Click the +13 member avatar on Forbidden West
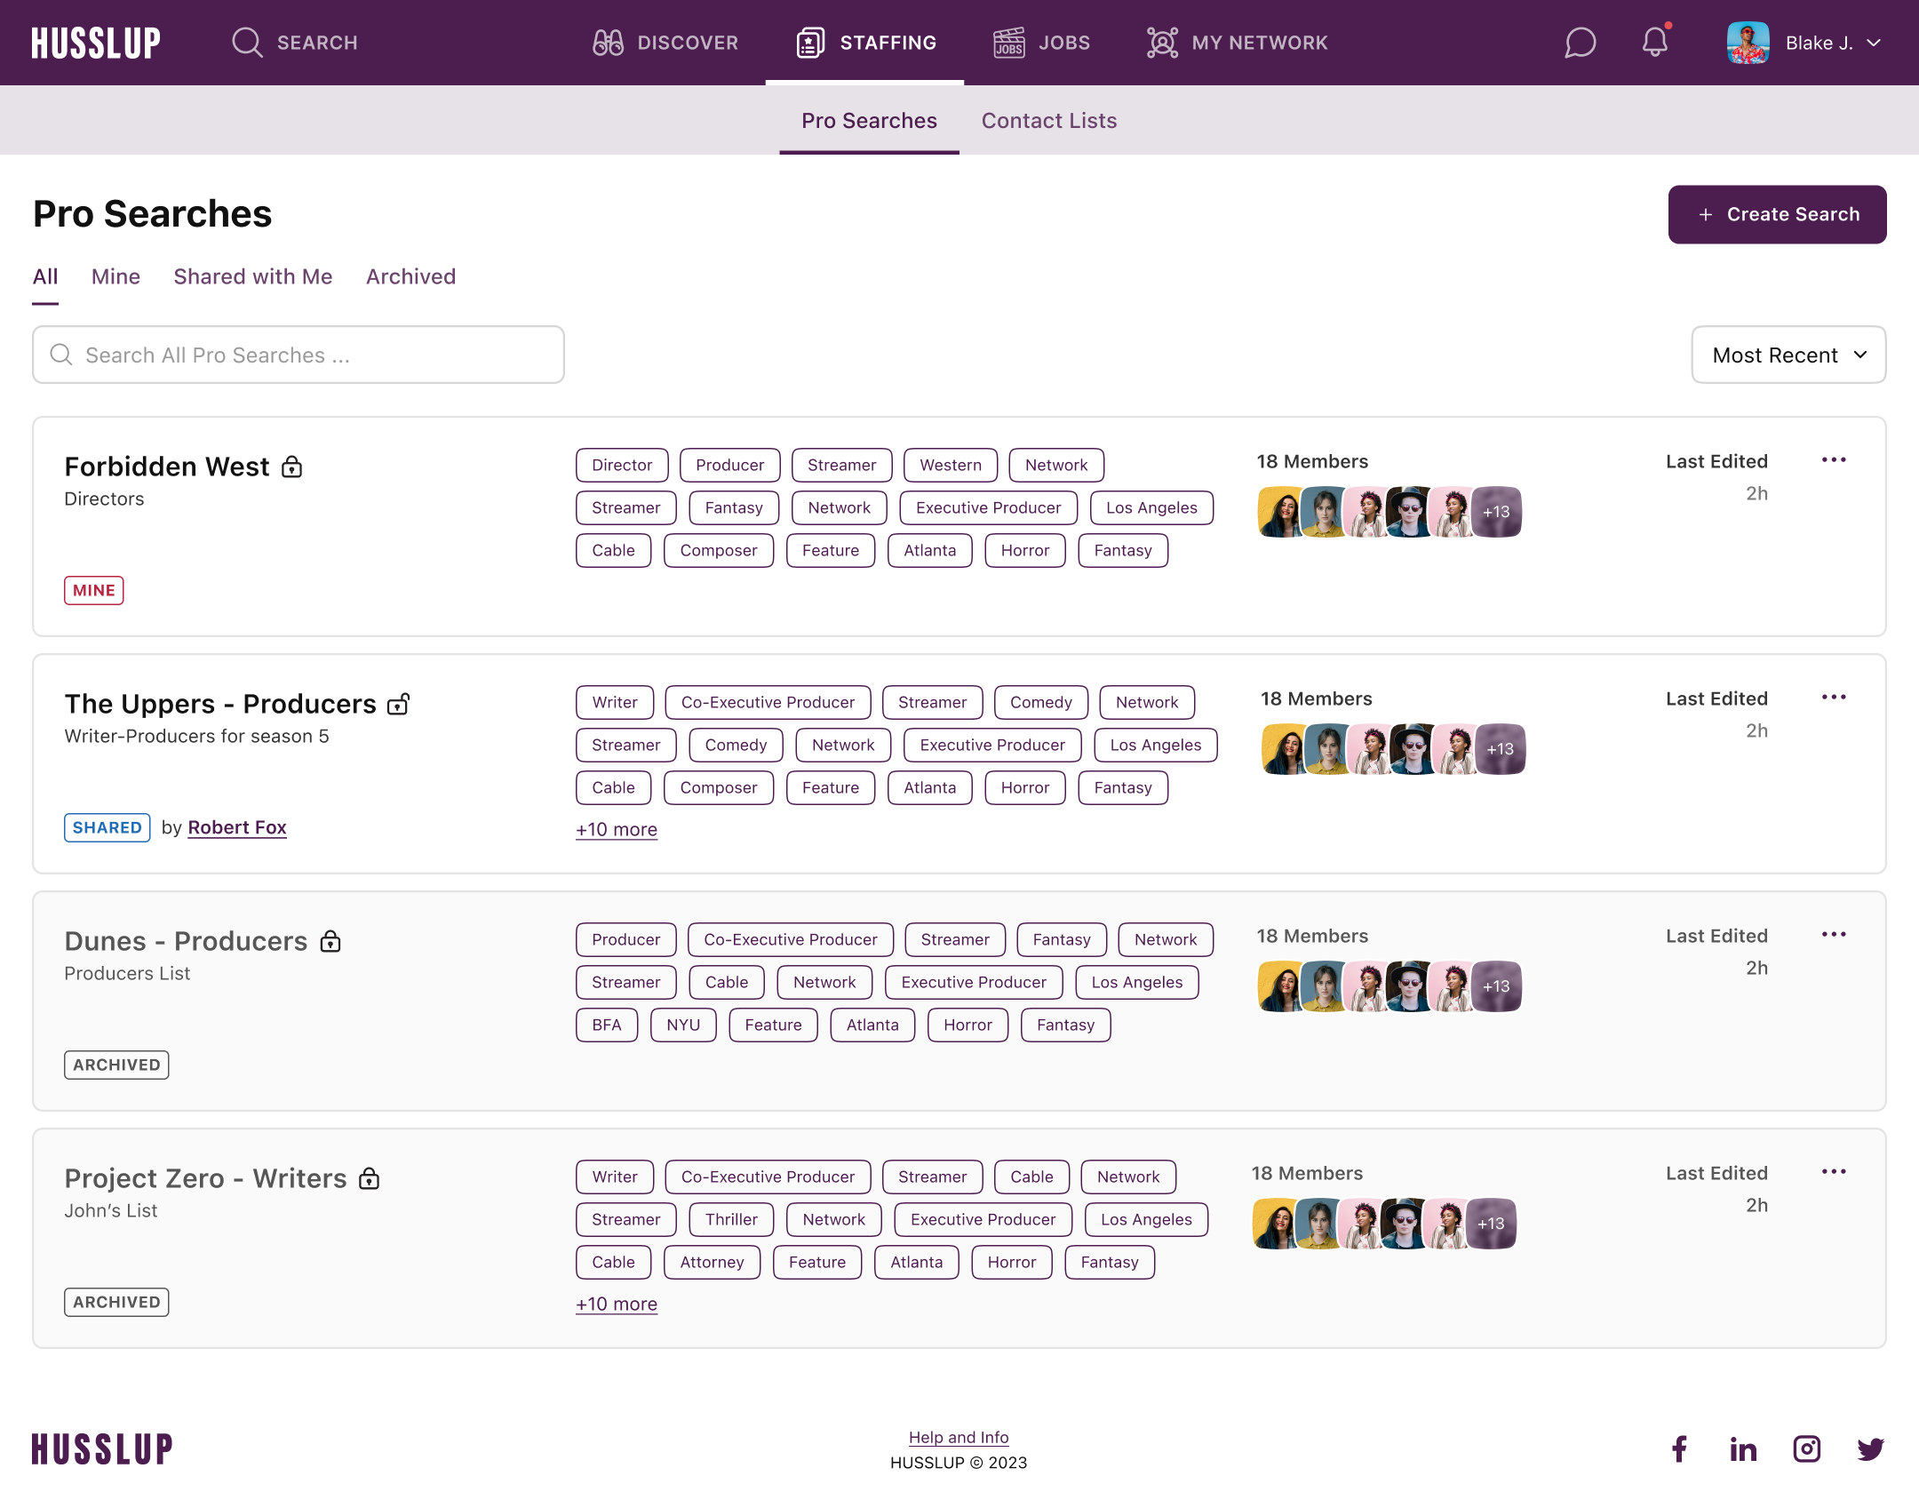1919x1492 pixels. [x=1497, y=512]
